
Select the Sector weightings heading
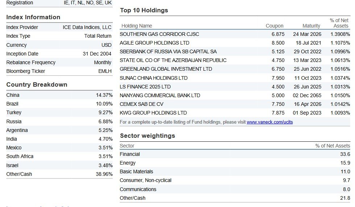147,136
